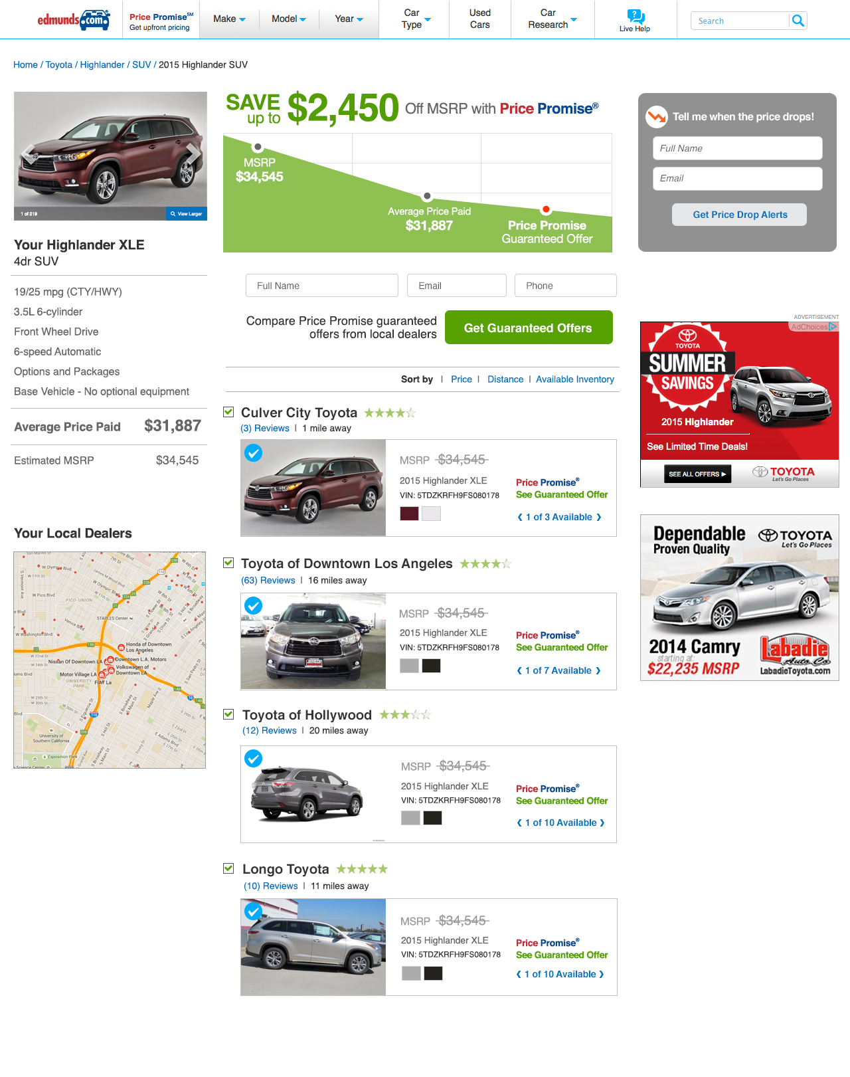
Task: Click previous available arrow for Longo Toyota
Action: tap(519, 975)
